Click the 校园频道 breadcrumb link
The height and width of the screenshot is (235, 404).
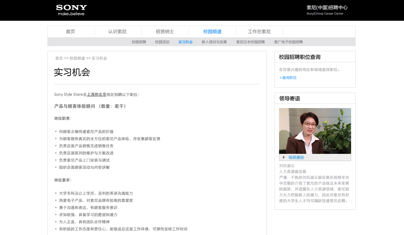click(77, 58)
